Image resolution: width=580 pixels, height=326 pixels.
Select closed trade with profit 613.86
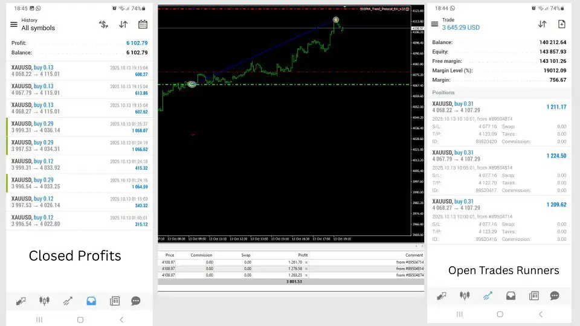click(80, 89)
